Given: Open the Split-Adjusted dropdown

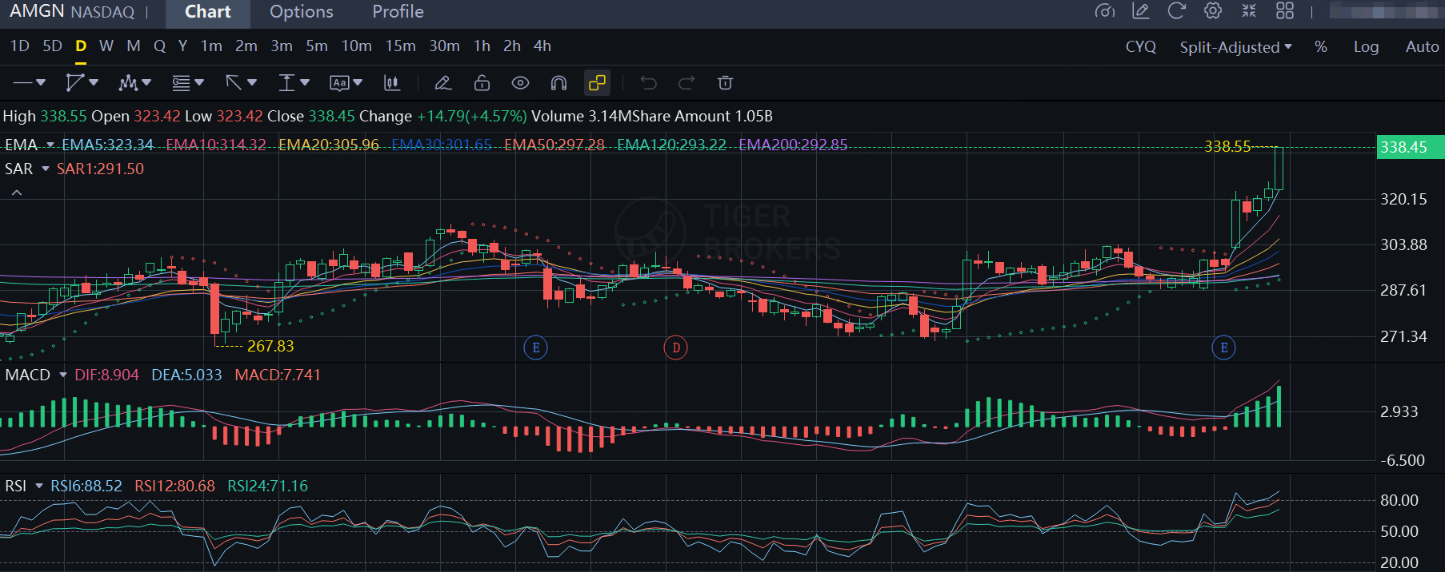Looking at the screenshot, I should point(1235,47).
